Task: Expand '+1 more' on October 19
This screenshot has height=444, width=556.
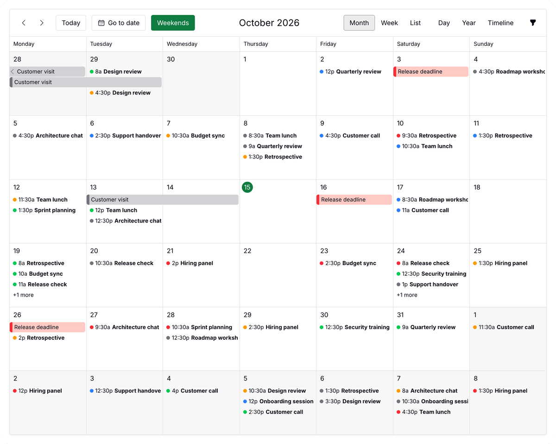Action: (x=23, y=295)
